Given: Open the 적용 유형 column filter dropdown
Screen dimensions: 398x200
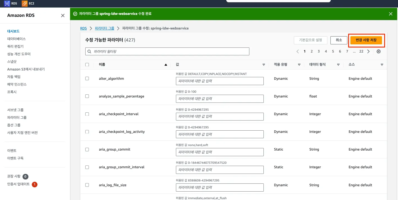Looking at the screenshot, I should coord(299,65).
